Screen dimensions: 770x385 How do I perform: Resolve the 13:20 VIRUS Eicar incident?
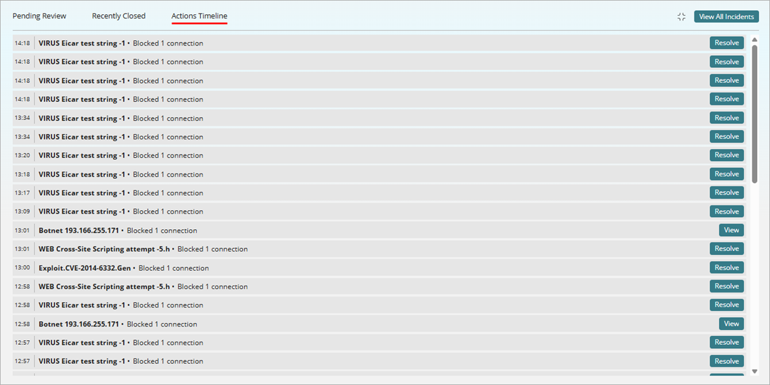(x=727, y=155)
